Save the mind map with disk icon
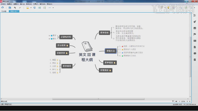Image resolution: width=198 pixels, height=111 pixels. 10,8
